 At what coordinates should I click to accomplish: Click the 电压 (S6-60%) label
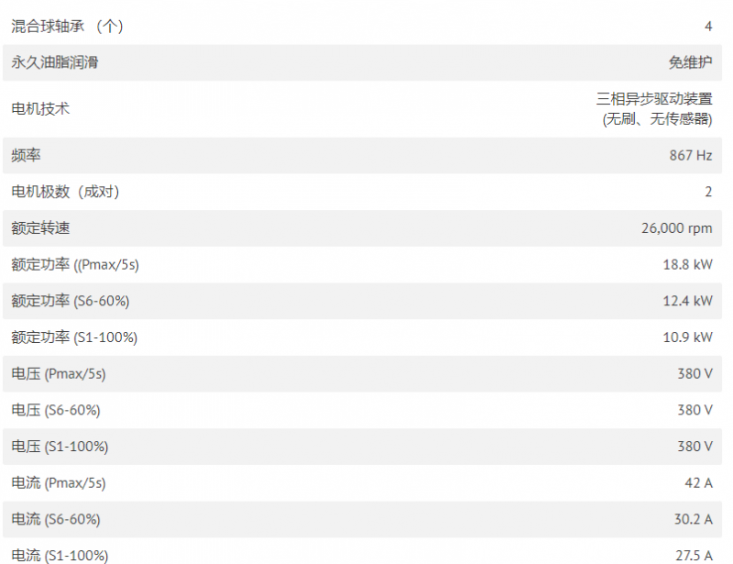[x=56, y=410]
